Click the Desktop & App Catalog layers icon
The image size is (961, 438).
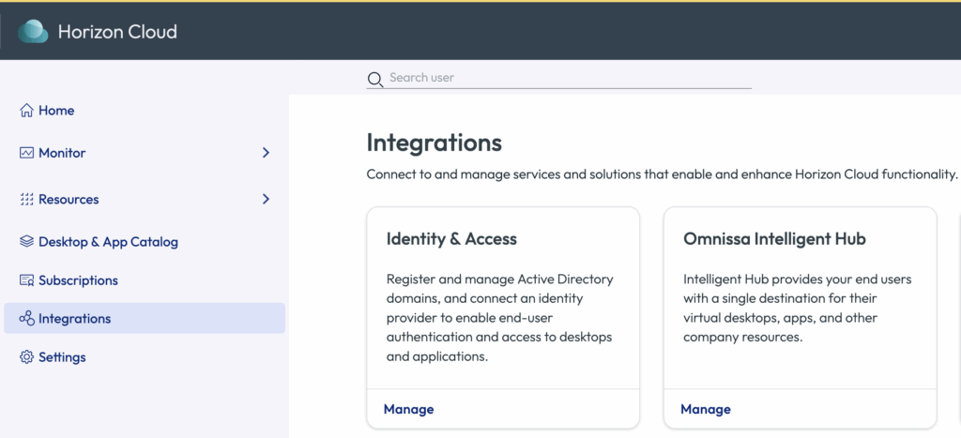(26, 242)
